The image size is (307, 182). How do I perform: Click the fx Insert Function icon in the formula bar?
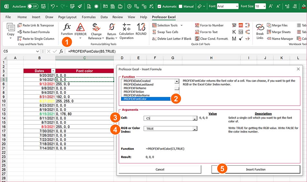[x=61, y=51]
